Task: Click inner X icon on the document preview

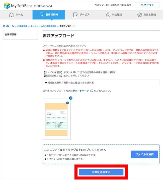Action: pyautogui.click(x=67, y=103)
